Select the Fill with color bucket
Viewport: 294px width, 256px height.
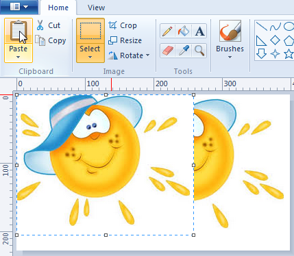tap(184, 31)
